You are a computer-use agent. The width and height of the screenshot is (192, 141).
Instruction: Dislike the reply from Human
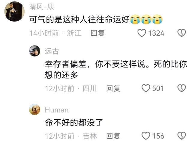pyautogui.click(x=182, y=136)
